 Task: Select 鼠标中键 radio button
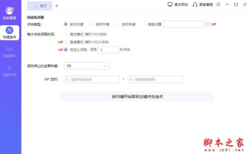92,24
